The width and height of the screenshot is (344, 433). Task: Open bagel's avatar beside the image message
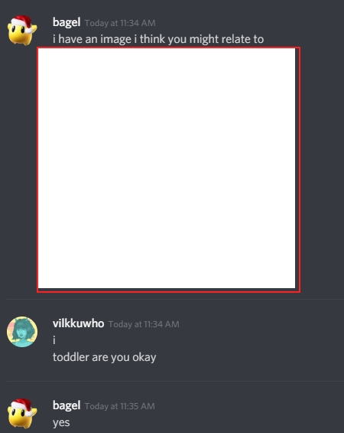tap(22, 31)
